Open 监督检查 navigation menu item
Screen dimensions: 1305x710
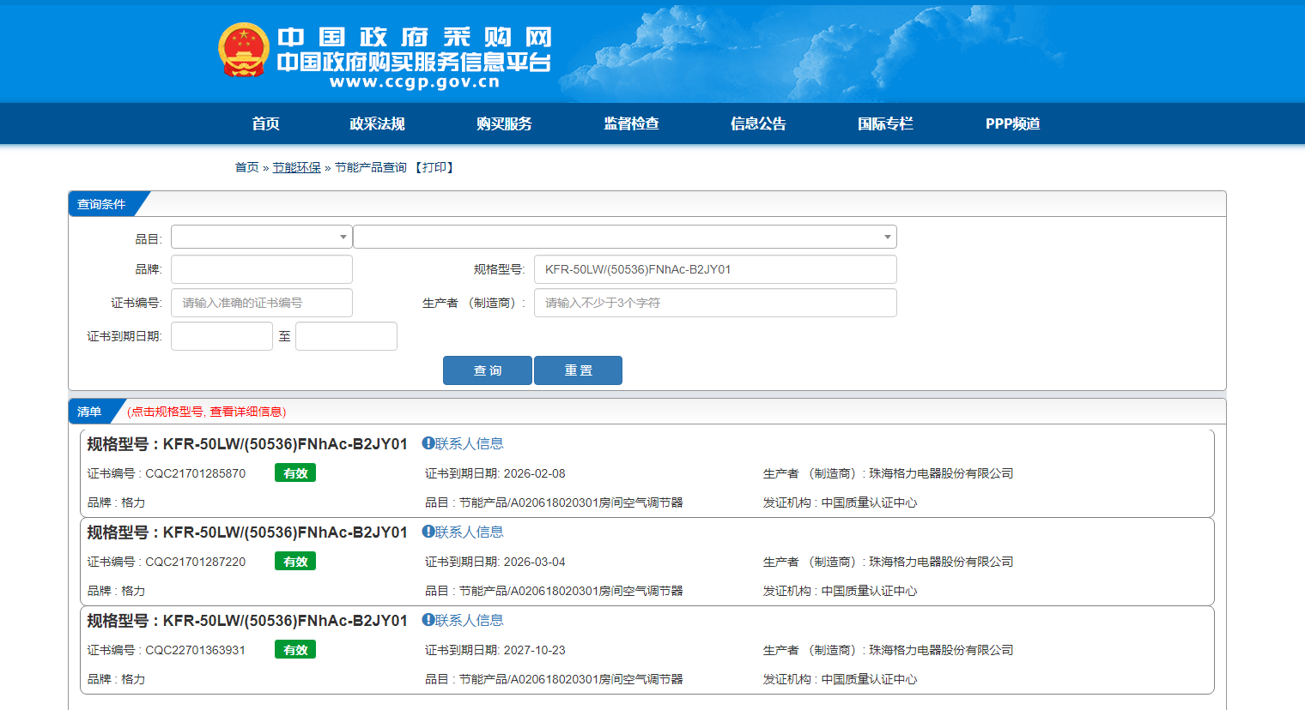[x=631, y=123]
